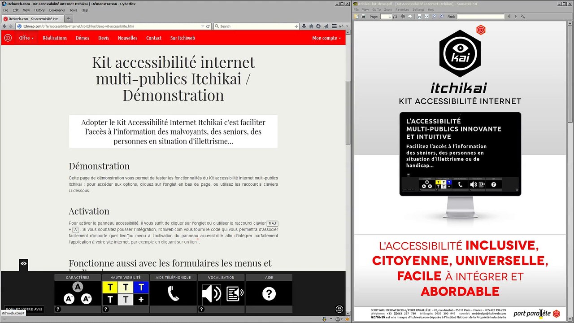
Task: Activate the read-page-aloud document icon
Action: [235, 294]
